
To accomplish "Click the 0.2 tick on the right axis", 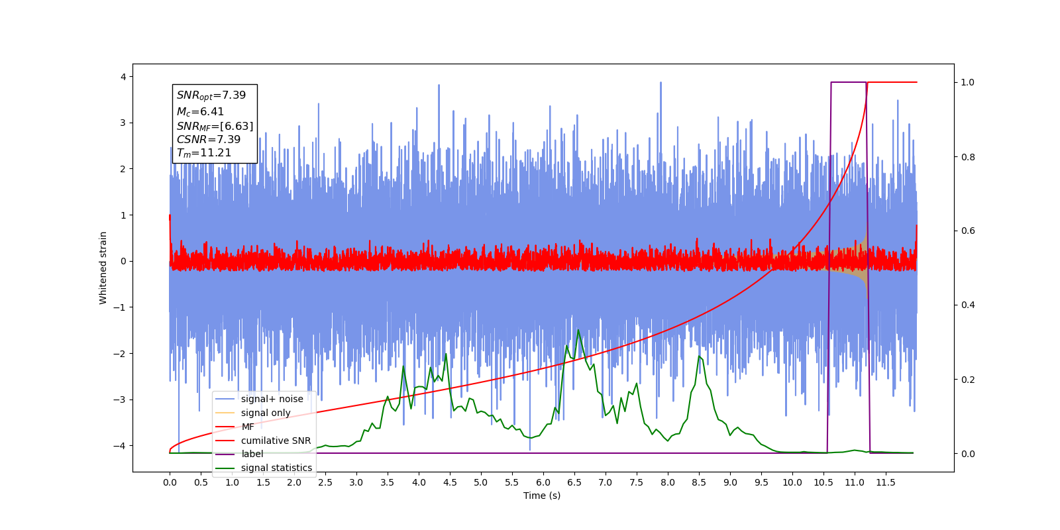I will pos(968,380).
